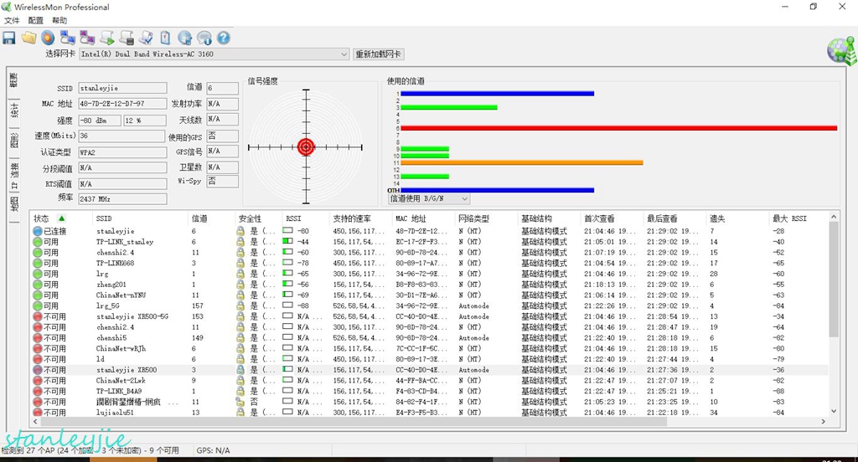Switch to the 图形 vertical tab
858x462 pixels.
(13, 141)
